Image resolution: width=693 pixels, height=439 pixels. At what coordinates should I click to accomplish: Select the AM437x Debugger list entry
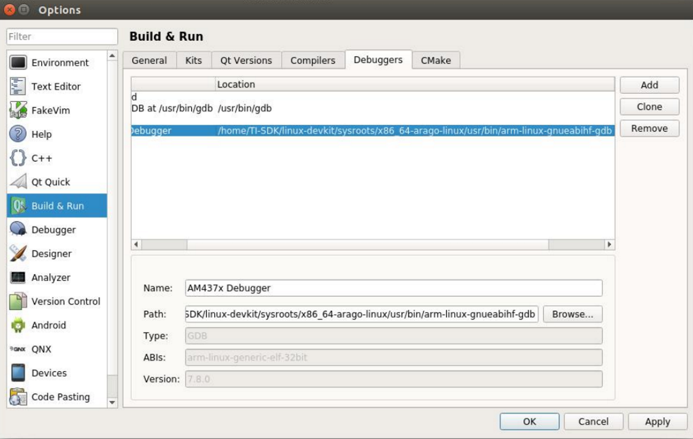[325, 130]
